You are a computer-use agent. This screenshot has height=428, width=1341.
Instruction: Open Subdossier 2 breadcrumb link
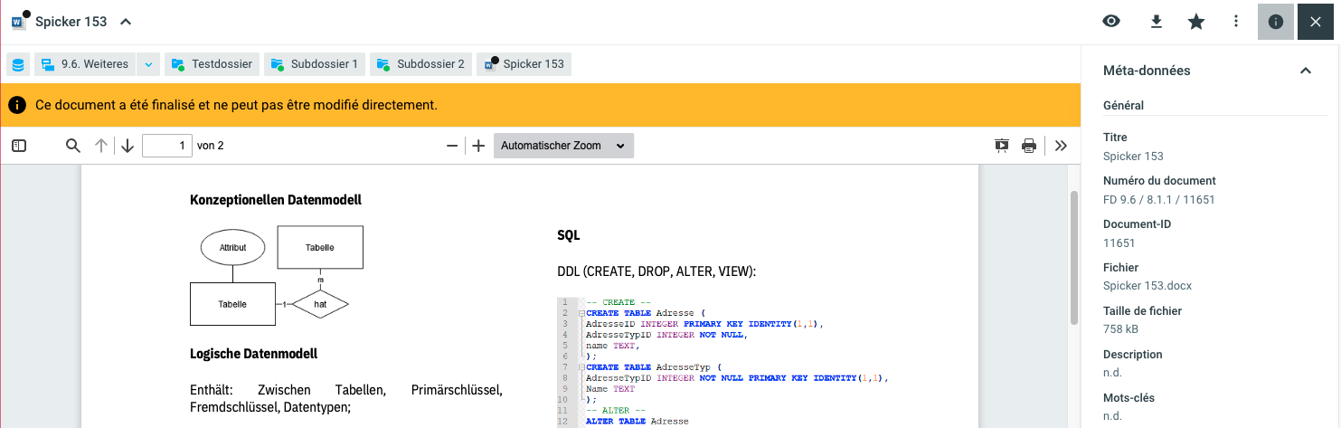tap(420, 64)
